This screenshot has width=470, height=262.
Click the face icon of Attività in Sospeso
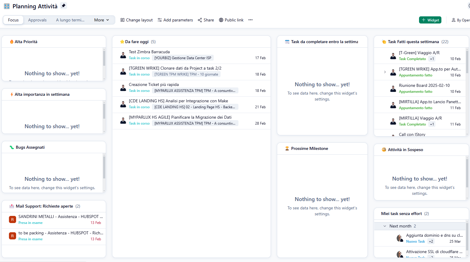pos(384,150)
